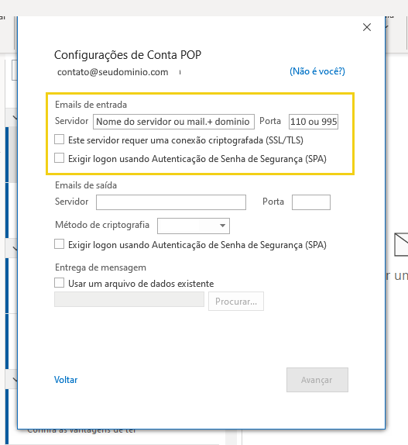Click the search box edge behind the dialog
408x445 pixels.
point(14,70)
